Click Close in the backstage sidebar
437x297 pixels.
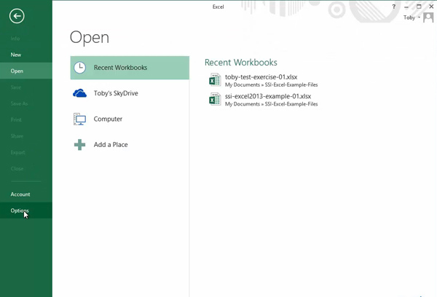click(17, 169)
